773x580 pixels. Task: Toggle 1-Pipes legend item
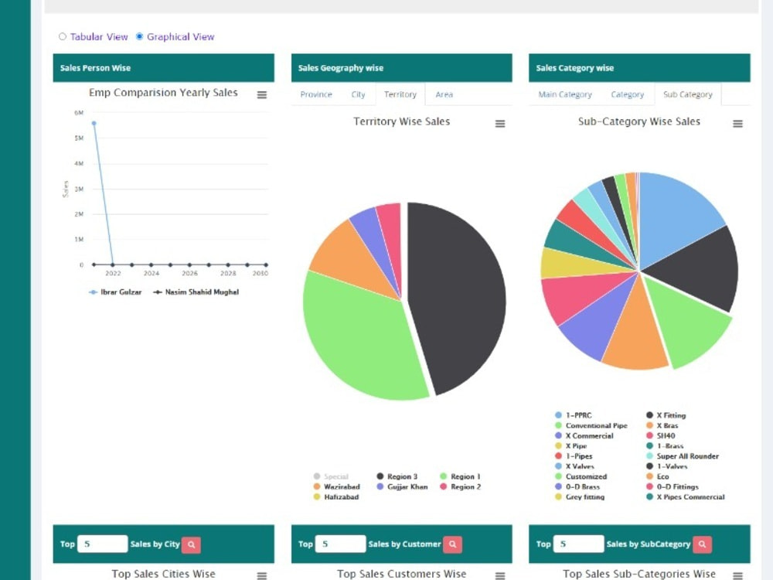pyautogui.click(x=574, y=456)
